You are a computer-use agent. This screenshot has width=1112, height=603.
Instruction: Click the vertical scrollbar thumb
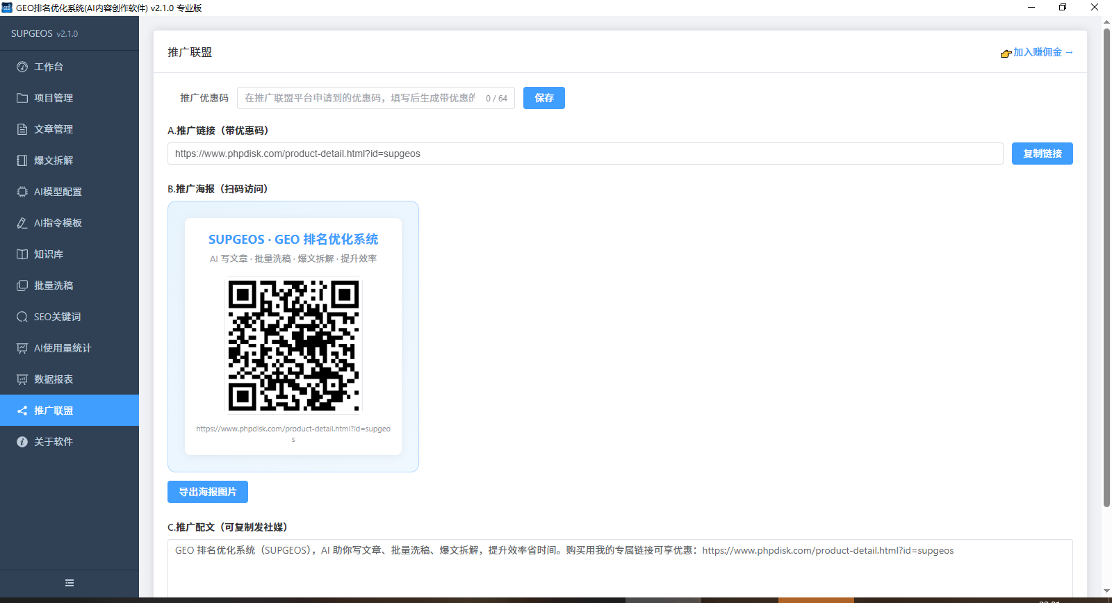coord(1106,268)
